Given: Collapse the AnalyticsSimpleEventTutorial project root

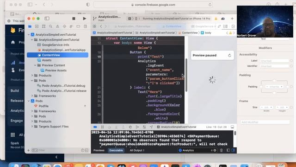Looking at the screenshot, I should point(29,35).
